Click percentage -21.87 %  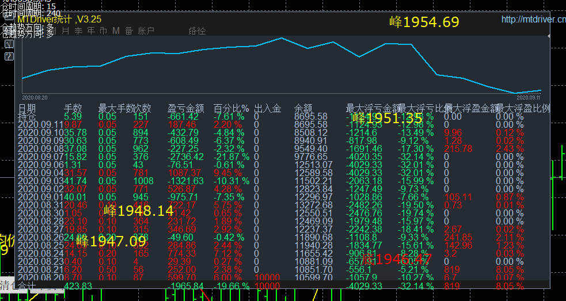click(x=231, y=157)
